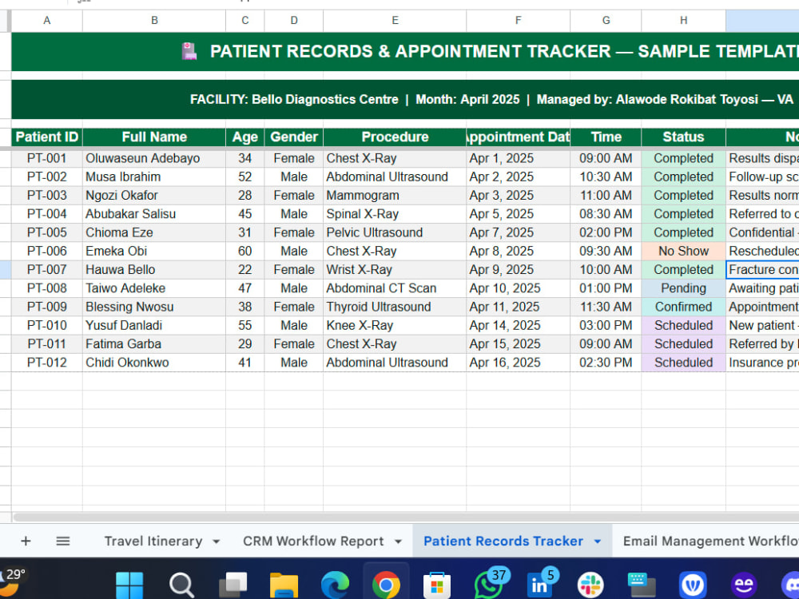Click the horizontal scrollbar of the sheet

click(x=406, y=518)
